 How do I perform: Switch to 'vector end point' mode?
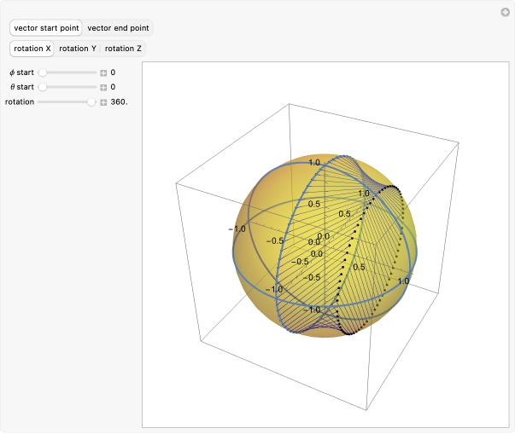point(119,28)
